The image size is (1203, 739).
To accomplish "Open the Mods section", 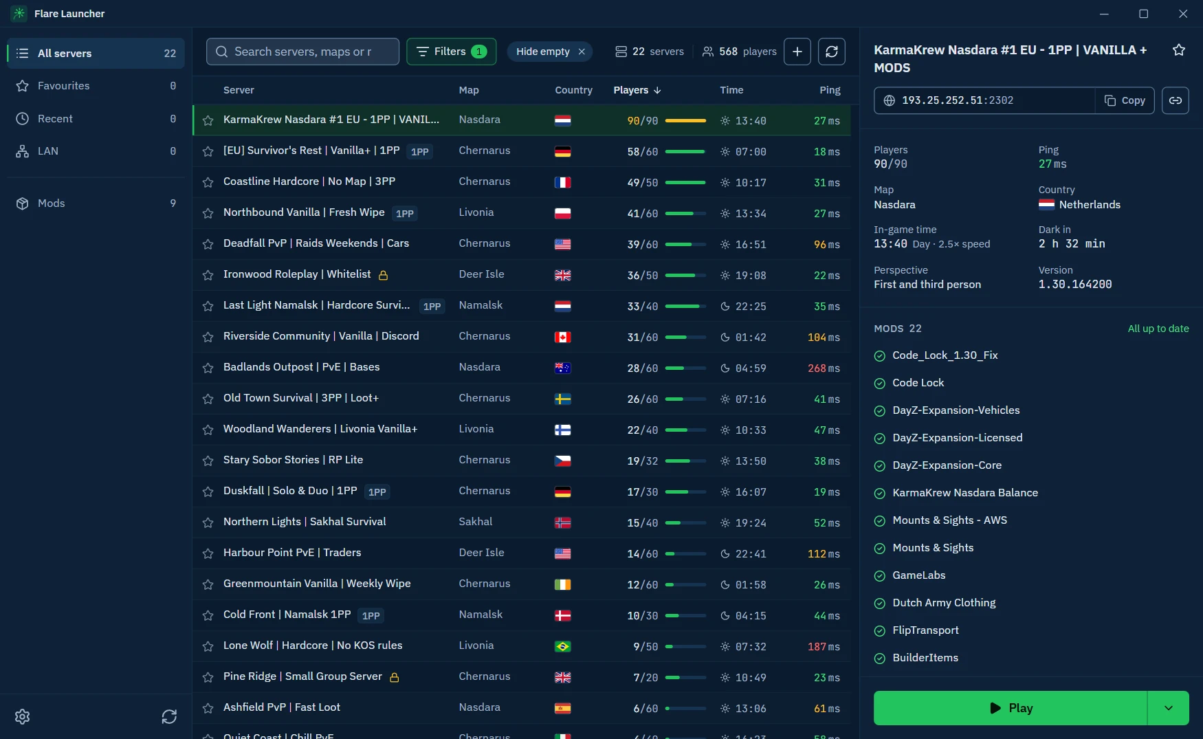I will click(96, 203).
